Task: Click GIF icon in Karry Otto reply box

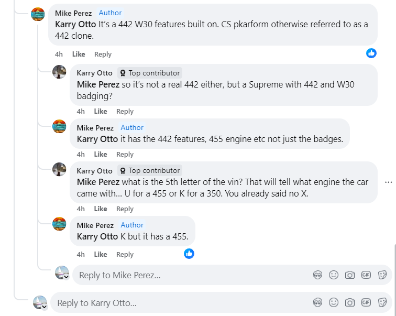Action: point(366,302)
